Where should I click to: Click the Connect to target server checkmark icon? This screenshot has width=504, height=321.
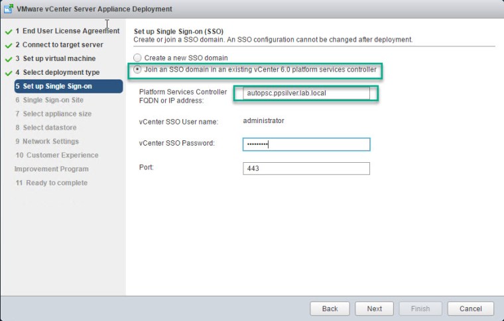click(x=9, y=45)
